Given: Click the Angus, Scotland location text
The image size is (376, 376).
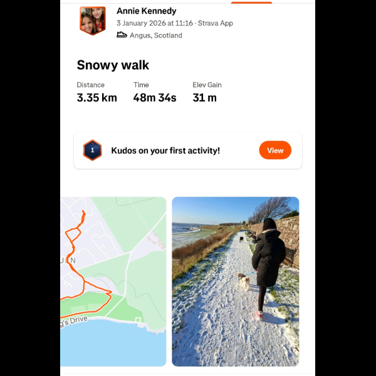Looking at the screenshot, I should 156,35.
